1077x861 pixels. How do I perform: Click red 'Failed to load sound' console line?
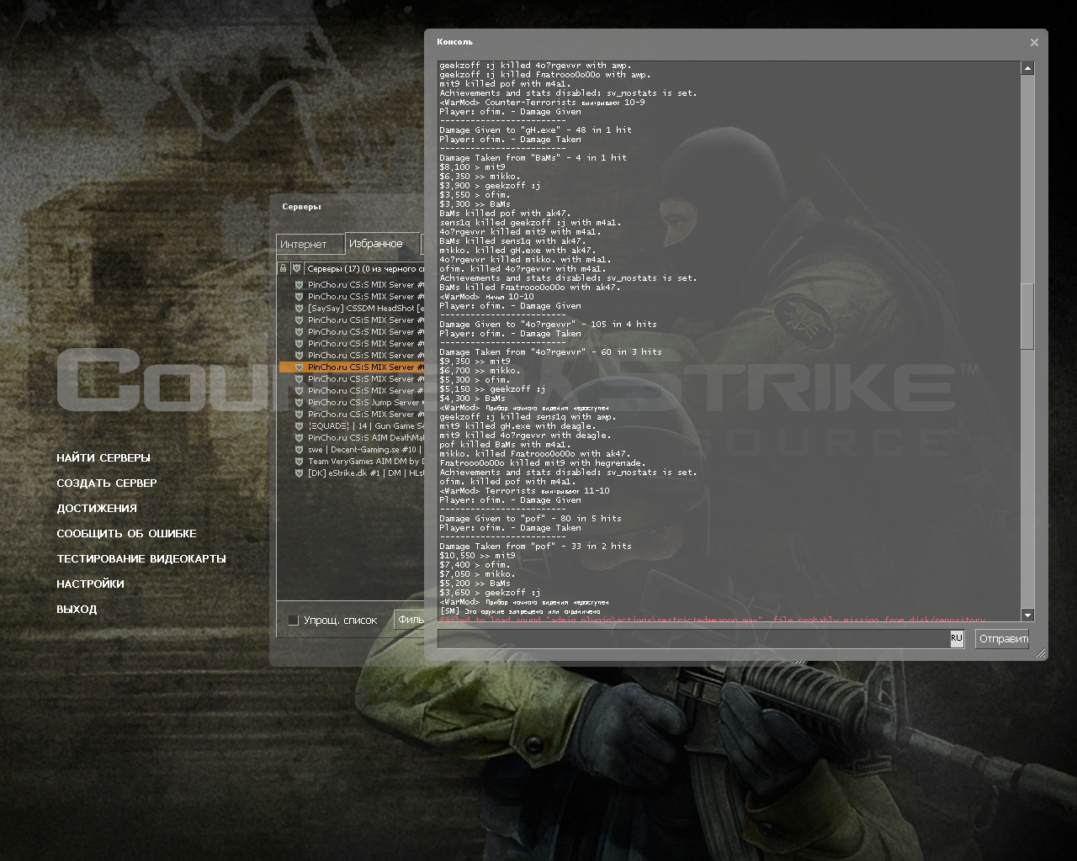tap(712, 621)
